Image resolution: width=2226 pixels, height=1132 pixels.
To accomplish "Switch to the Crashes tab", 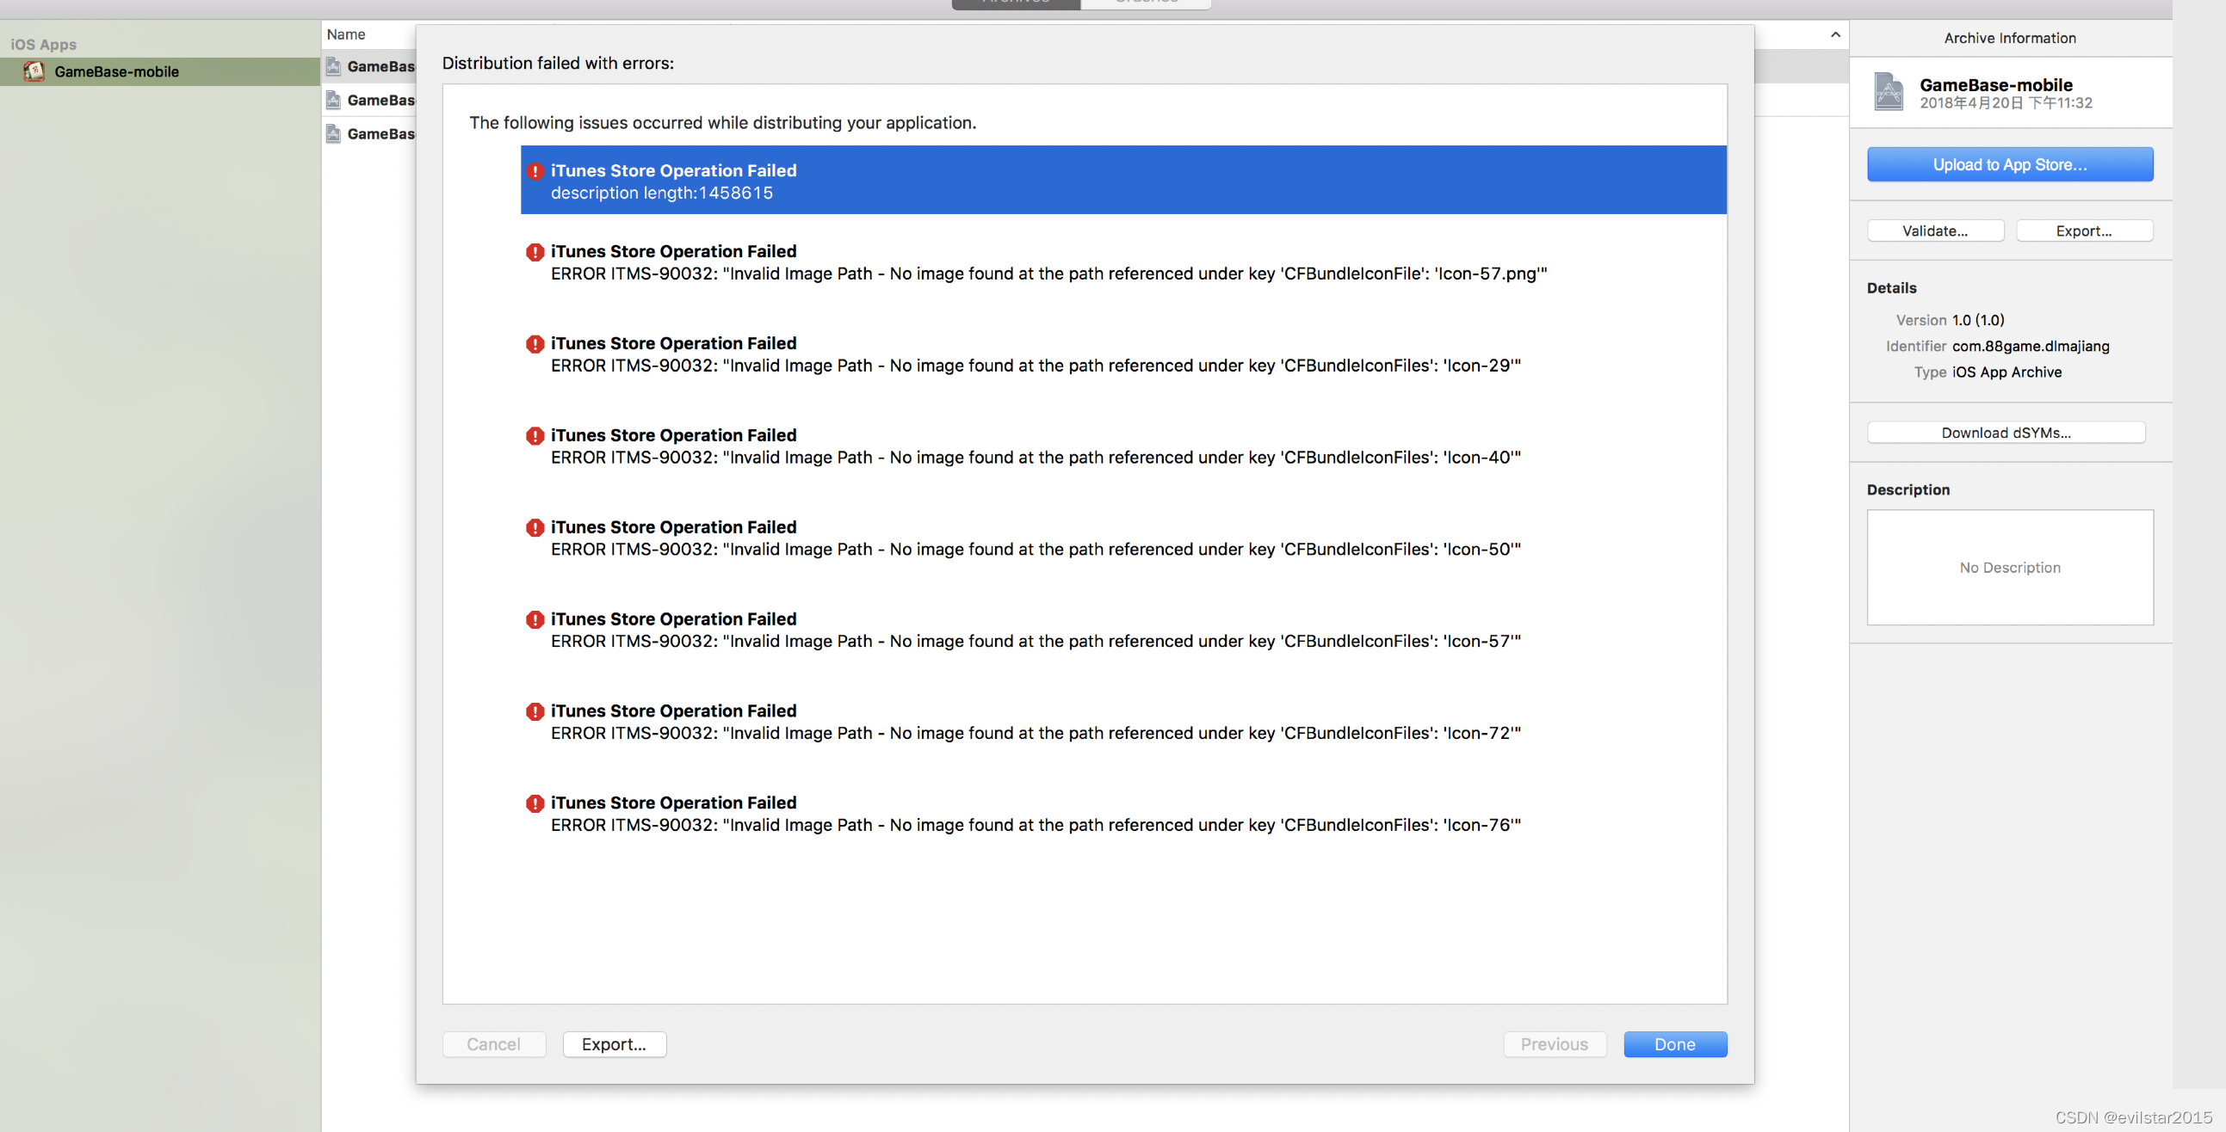I will click(x=1146, y=3).
